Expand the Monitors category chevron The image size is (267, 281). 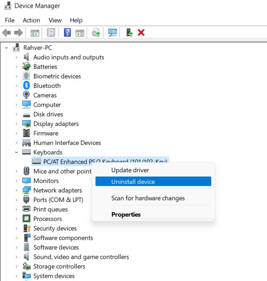tap(16, 181)
